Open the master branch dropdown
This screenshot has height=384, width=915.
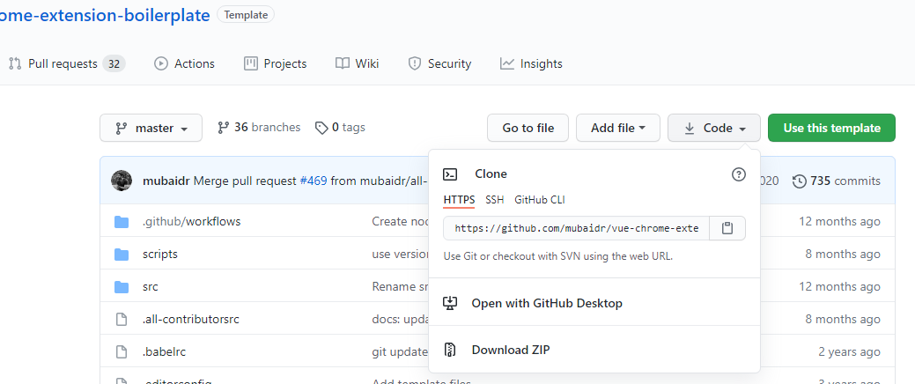[x=151, y=128]
